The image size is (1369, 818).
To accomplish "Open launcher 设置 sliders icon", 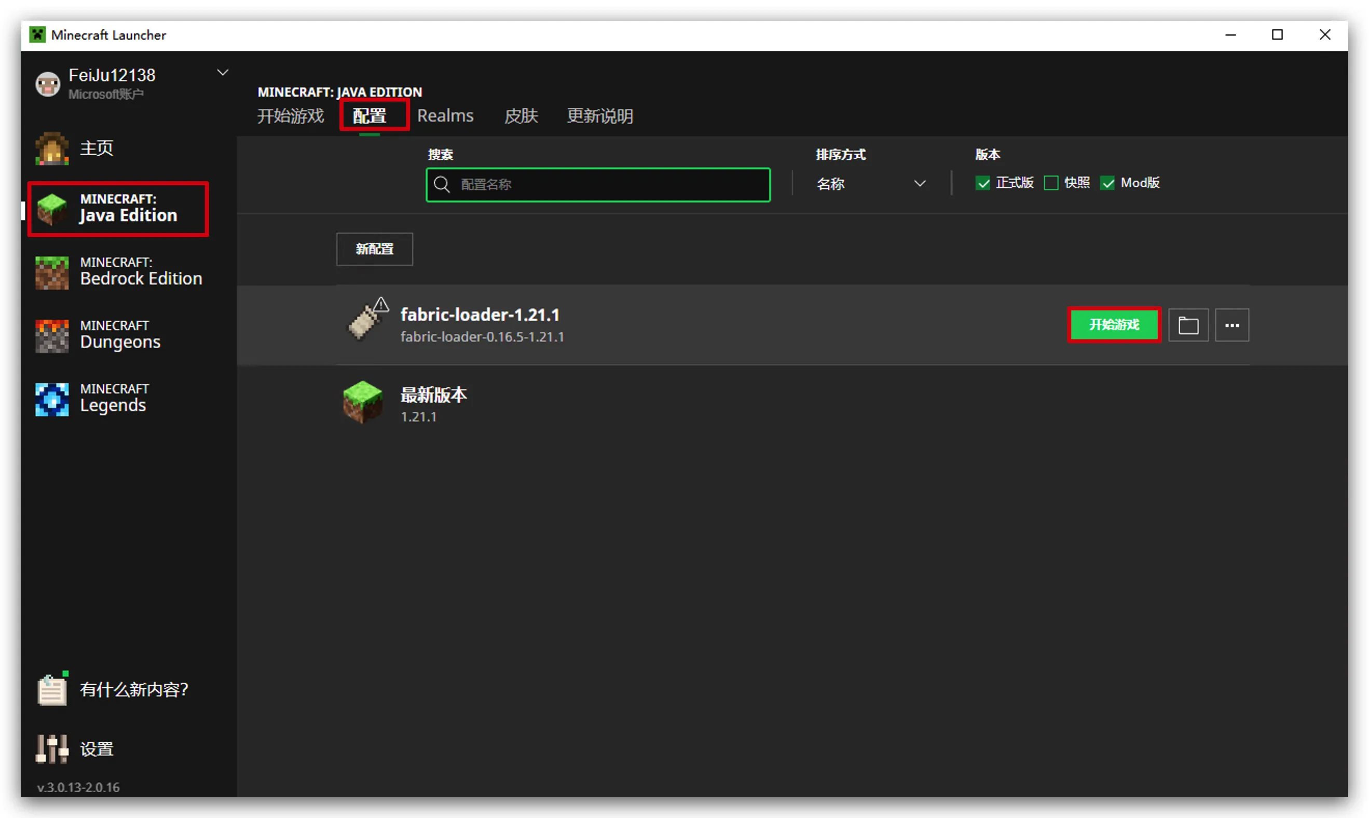I will coord(52,748).
